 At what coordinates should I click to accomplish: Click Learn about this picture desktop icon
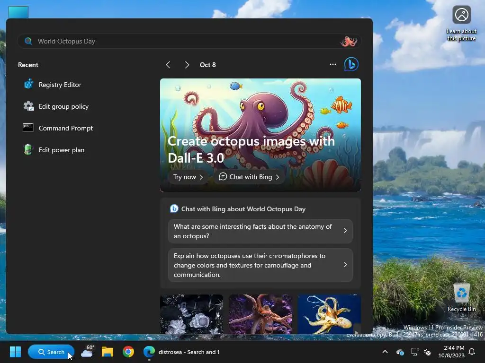[x=461, y=24]
